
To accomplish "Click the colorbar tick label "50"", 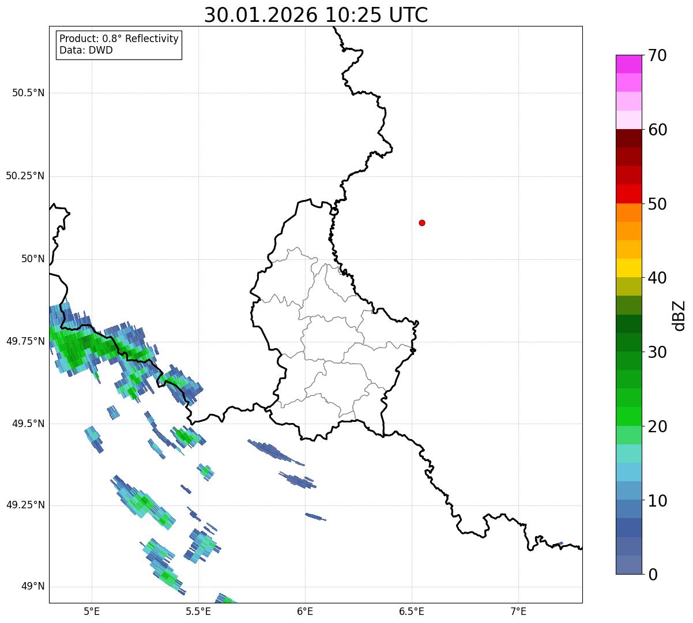I will pos(657,204).
